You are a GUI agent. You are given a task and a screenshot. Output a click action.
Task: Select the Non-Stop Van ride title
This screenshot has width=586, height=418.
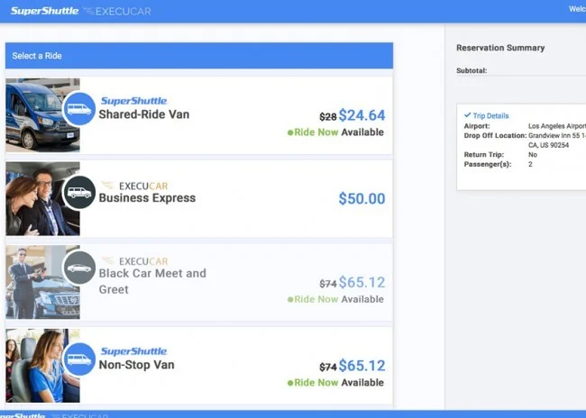pos(136,366)
